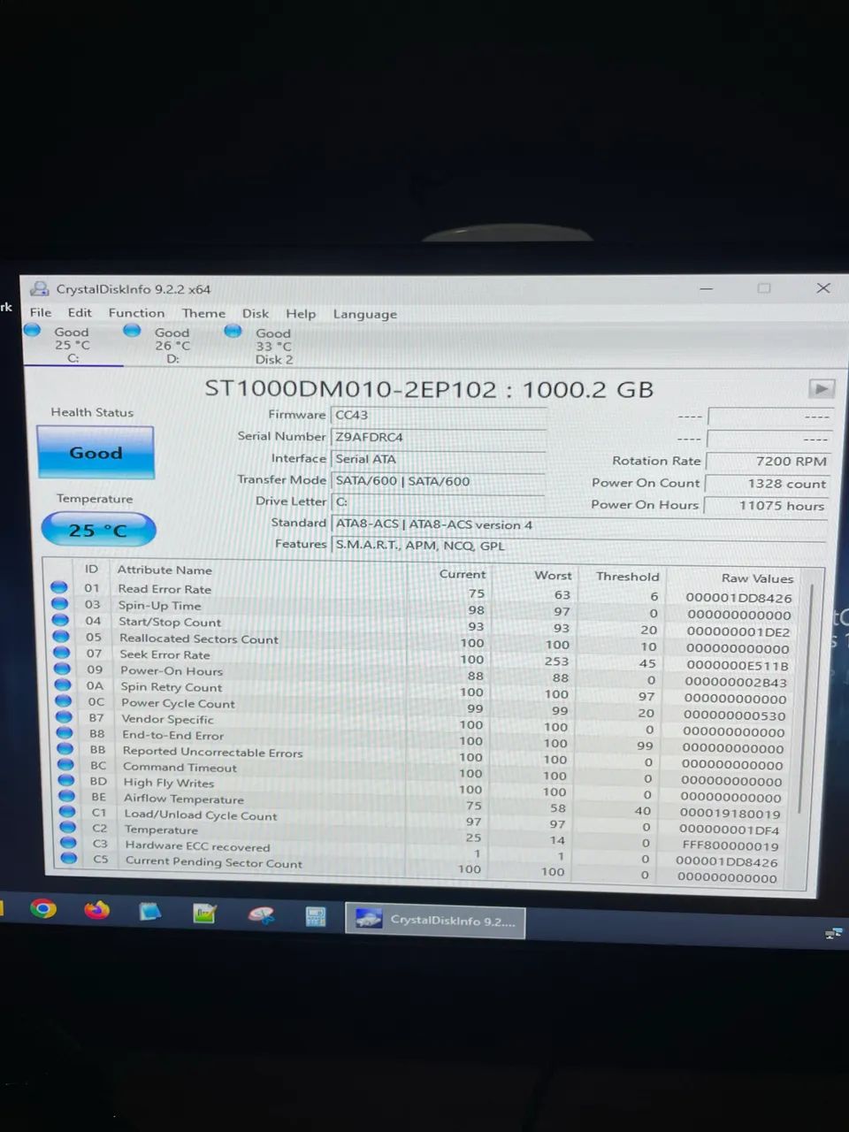Click status icon for Power Cycle Count
Screen dimensions: 849x1132
click(x=64, y=700)
